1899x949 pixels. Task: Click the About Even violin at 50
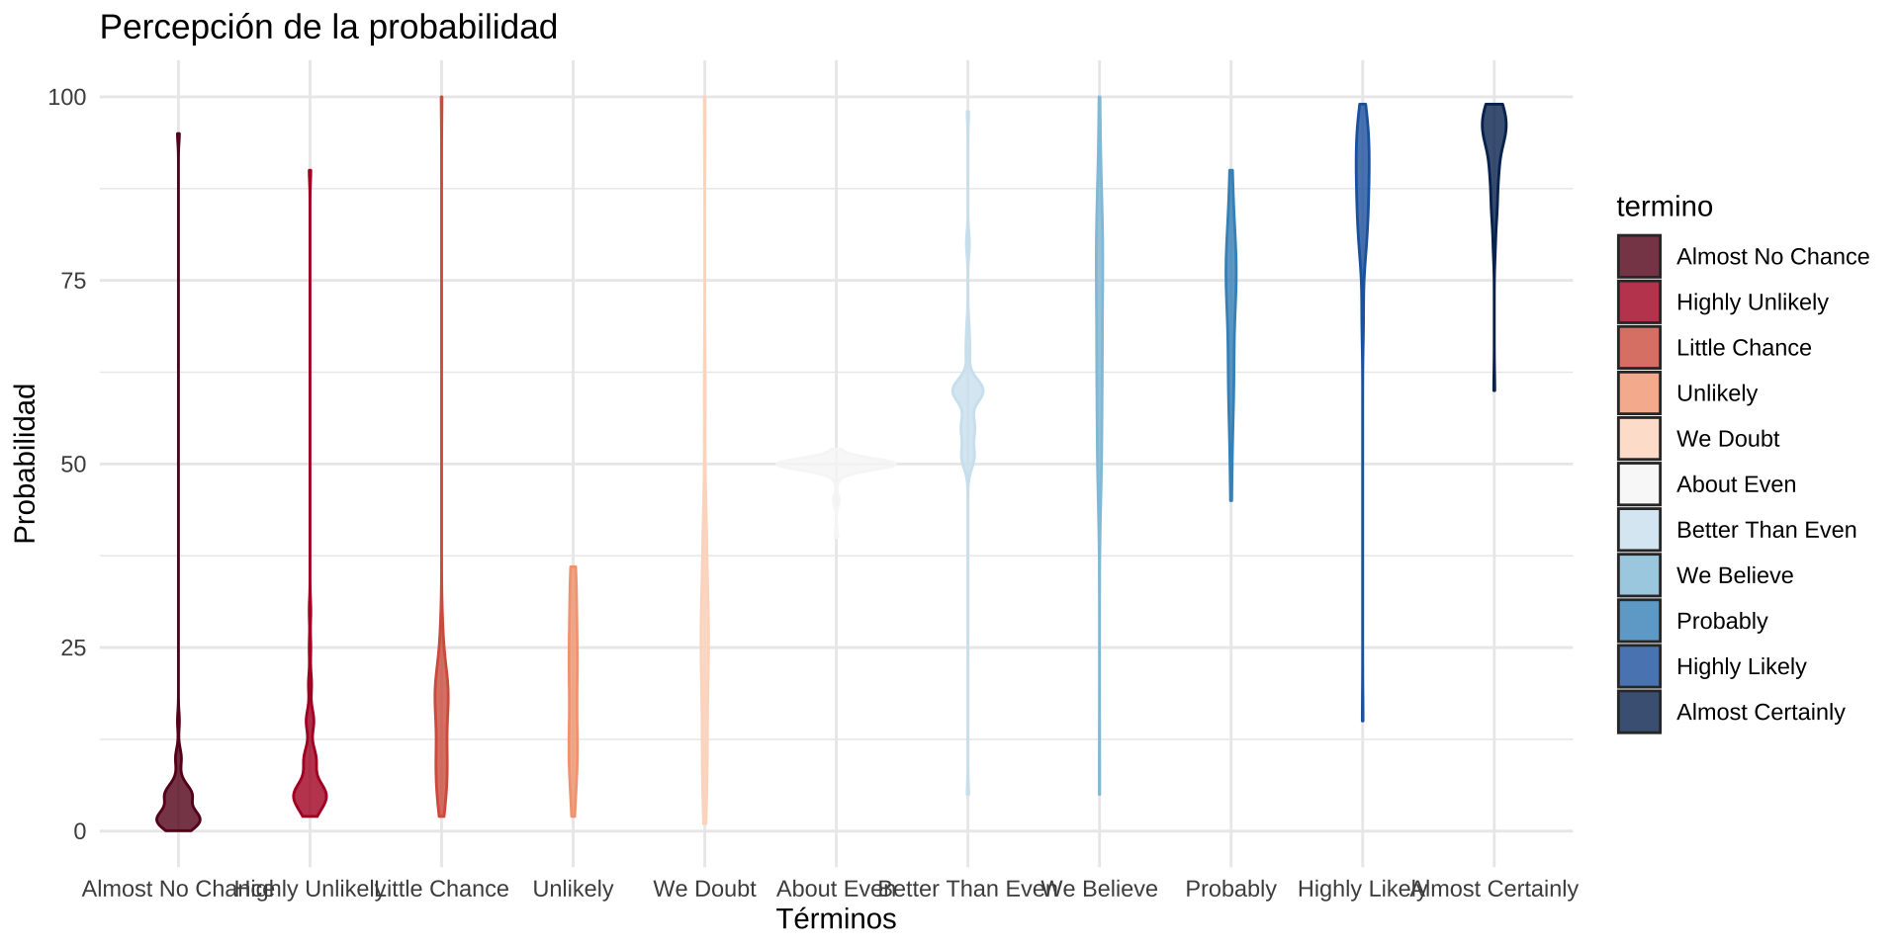coord(836,464)
